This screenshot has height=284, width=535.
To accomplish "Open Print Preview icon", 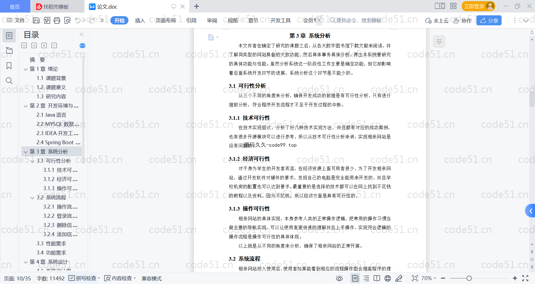I will [67, 20].
